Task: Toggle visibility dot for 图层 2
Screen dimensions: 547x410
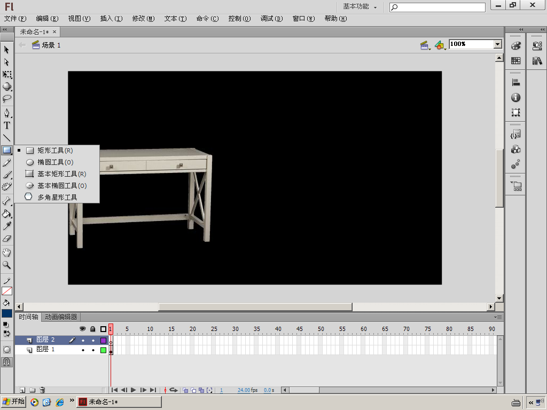Action: (x=83, y=340)
